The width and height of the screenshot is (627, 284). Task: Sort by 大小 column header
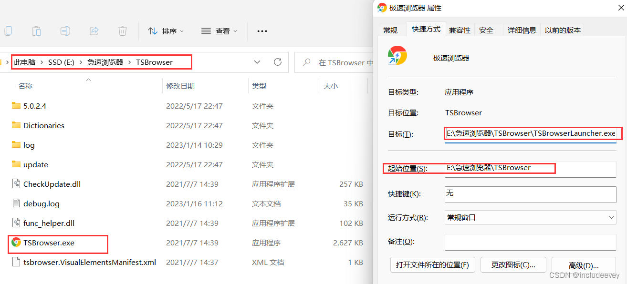click(x=331, y=86)
